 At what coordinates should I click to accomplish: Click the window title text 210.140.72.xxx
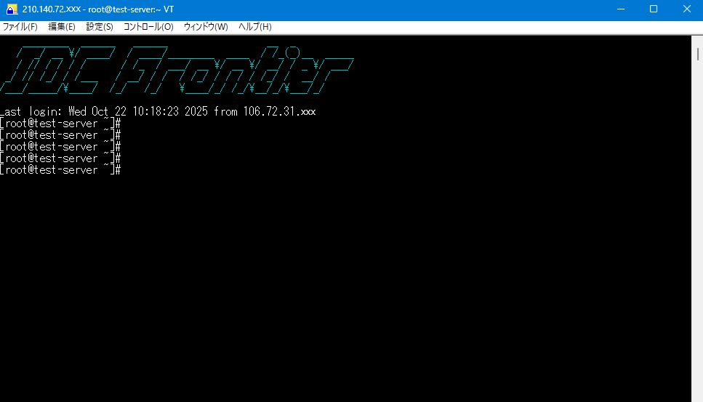(52, 9)
